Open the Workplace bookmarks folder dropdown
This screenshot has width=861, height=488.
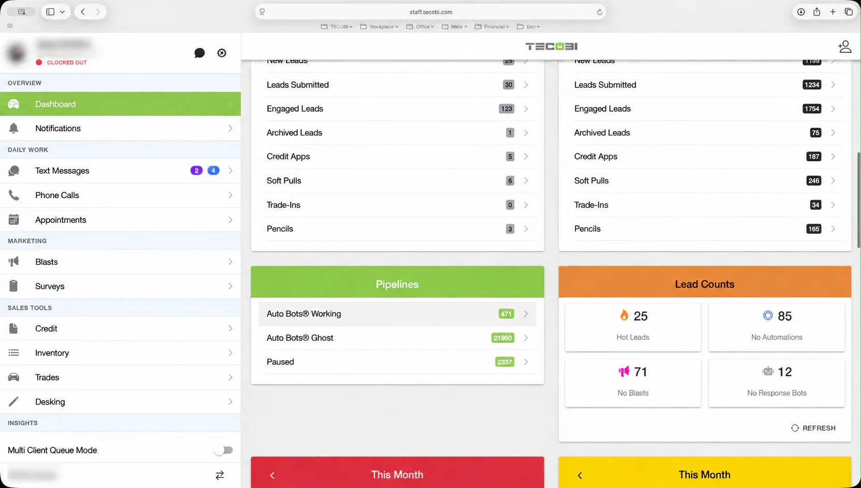[x=379, y=27]
